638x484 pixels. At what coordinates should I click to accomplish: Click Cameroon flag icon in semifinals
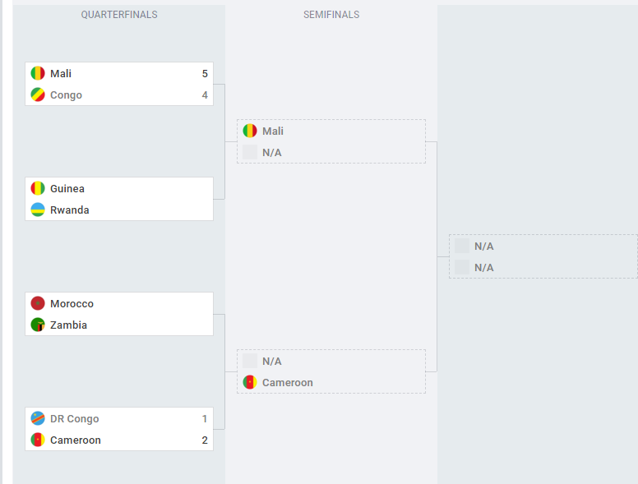click(250, 382)
